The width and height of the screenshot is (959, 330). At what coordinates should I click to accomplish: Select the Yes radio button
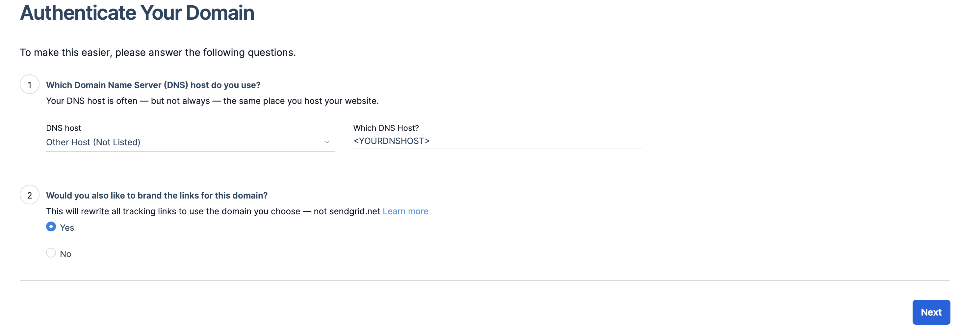pos(51,227)
